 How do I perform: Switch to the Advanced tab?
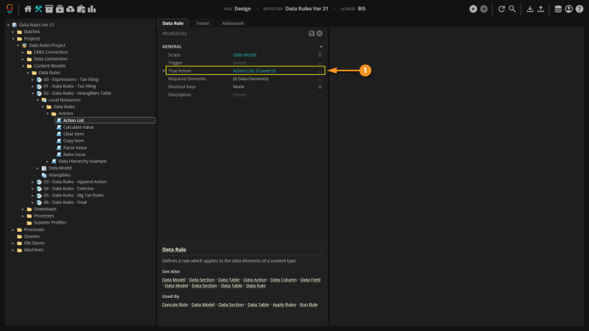pyautogui.click(x=233, y=24)
